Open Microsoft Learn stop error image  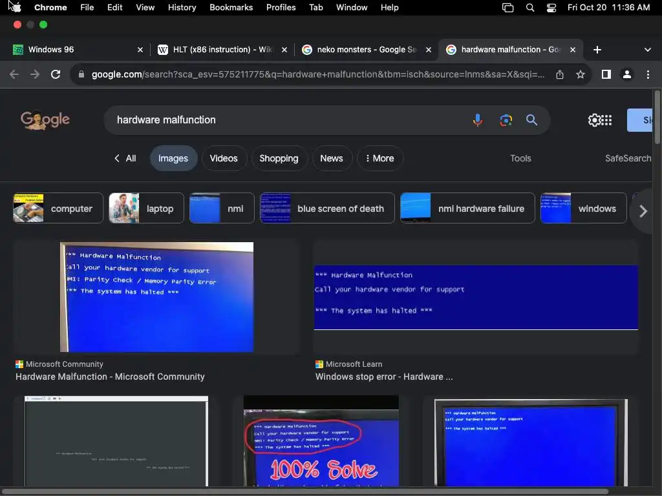(x=476, y=297)
